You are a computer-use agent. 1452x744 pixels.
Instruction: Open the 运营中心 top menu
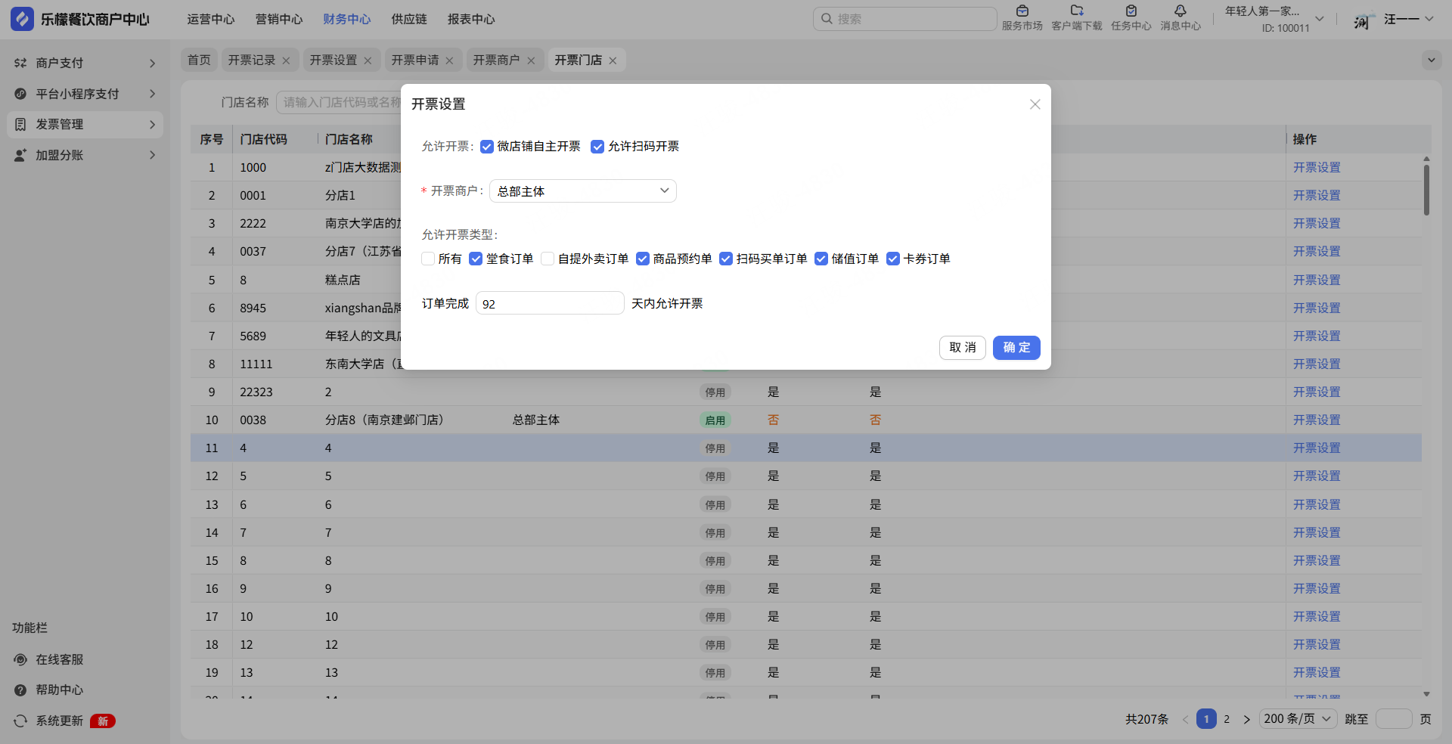(x=211, y=19)
